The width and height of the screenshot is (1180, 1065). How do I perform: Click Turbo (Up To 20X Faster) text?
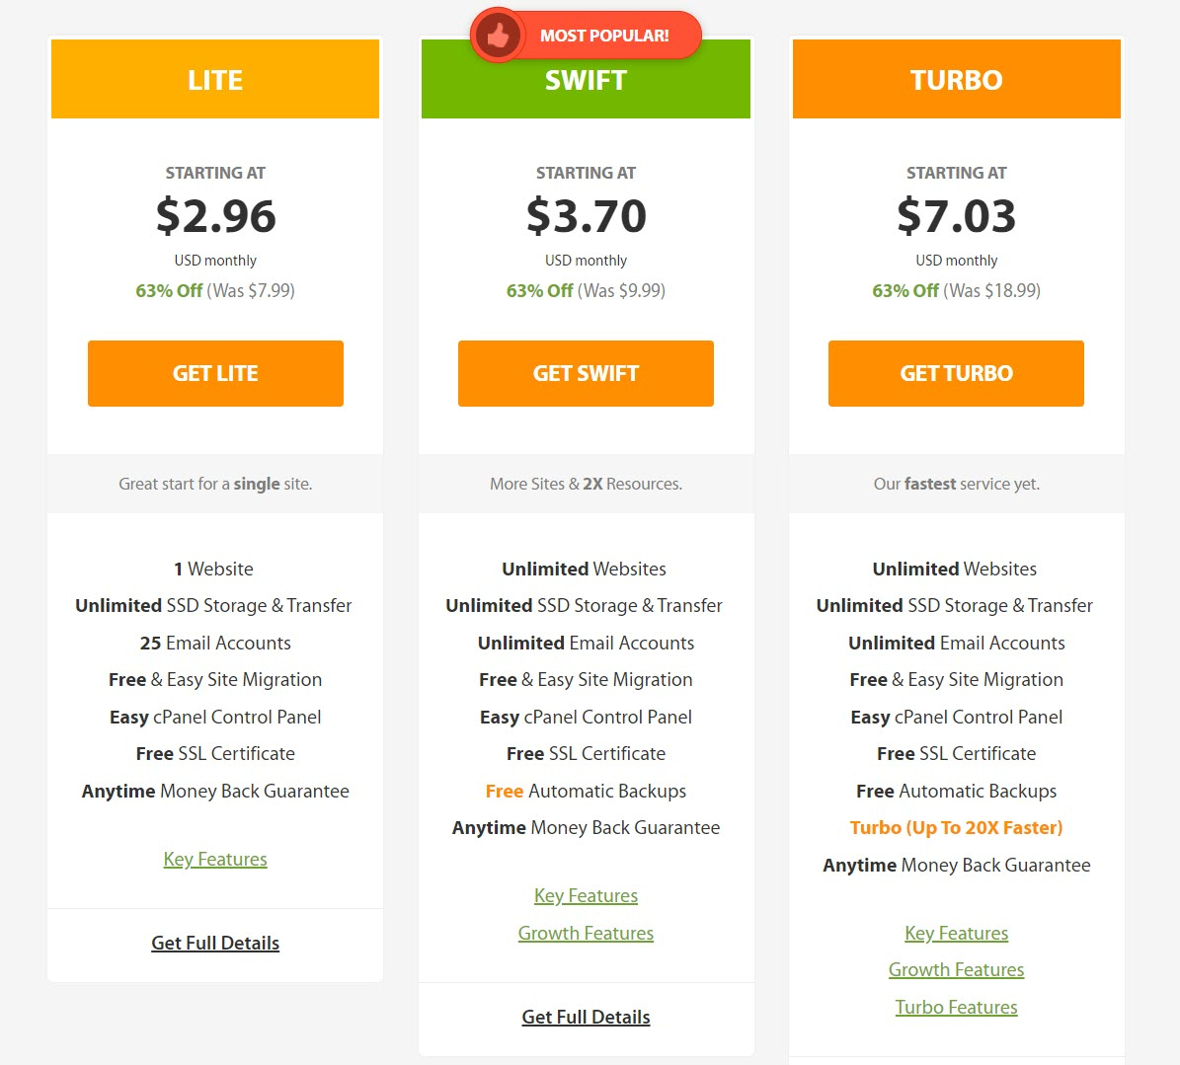tap(956, 828)
